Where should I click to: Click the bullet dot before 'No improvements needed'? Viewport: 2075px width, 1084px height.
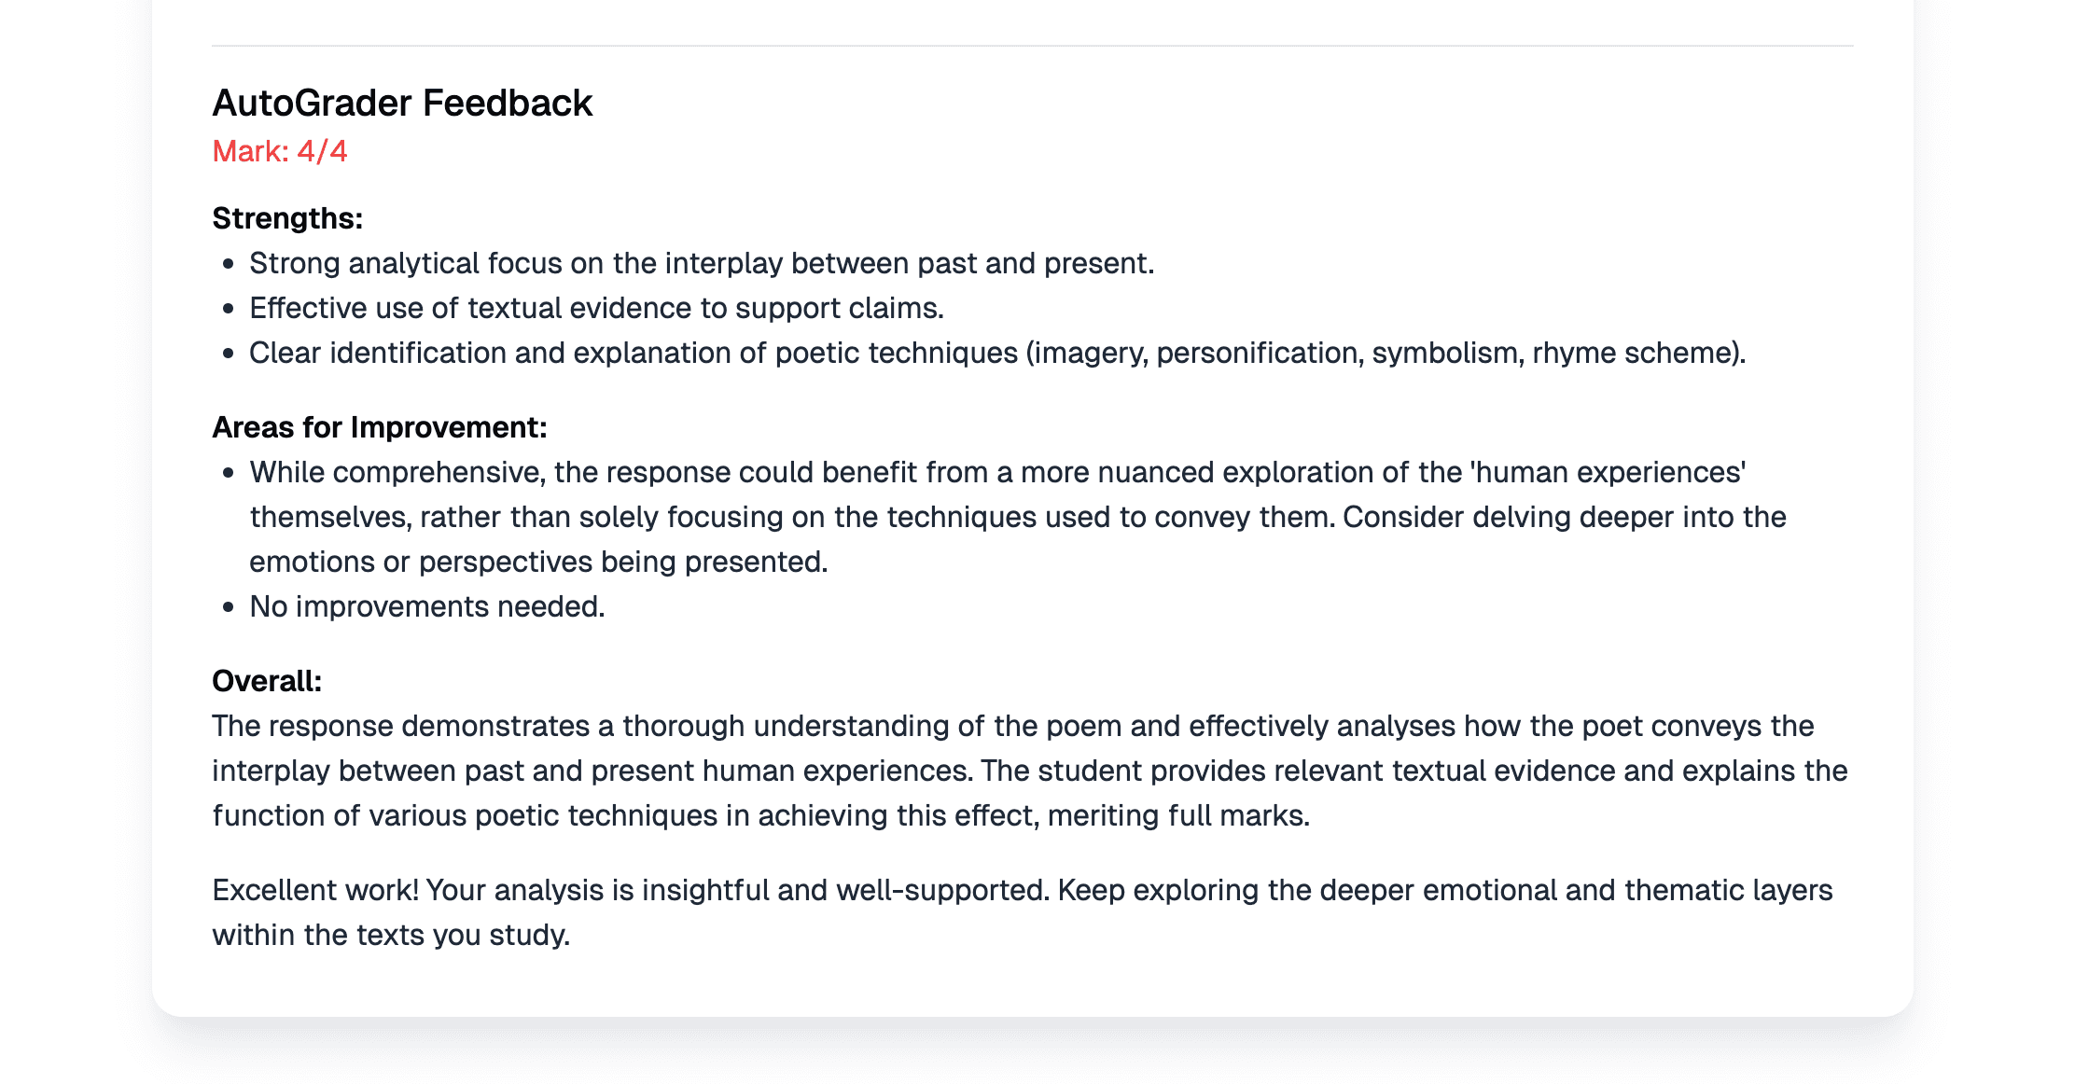coord(229,607)
